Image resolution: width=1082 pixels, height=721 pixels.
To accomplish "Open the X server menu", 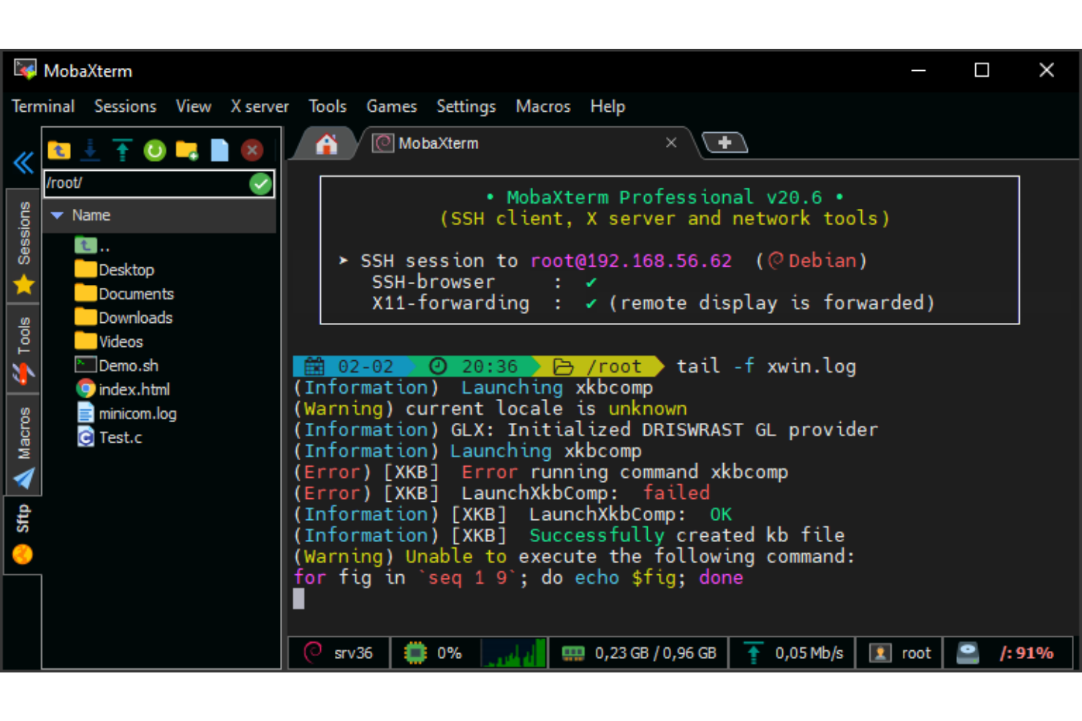I will coord(260,106).
